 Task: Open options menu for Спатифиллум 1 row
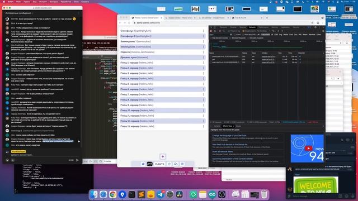204,31
